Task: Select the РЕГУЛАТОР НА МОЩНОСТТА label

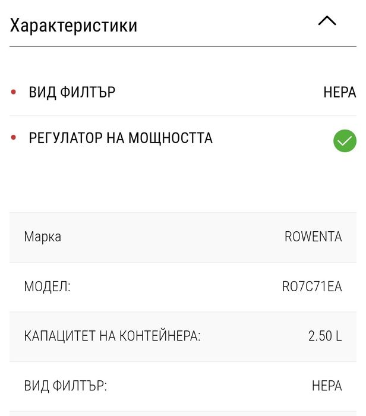Action: point(121,138)
